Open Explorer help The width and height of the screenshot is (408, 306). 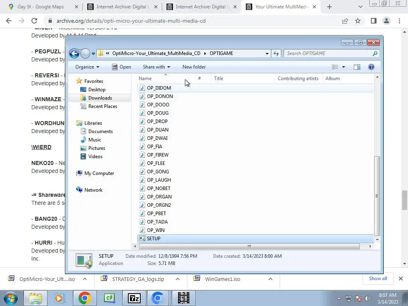[x=371, y=67]
